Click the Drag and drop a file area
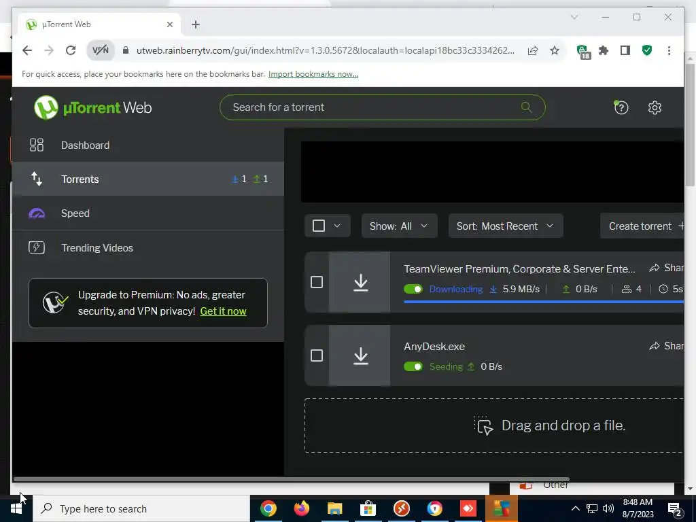This screenshot has height=522, width=696. [494, 425]
